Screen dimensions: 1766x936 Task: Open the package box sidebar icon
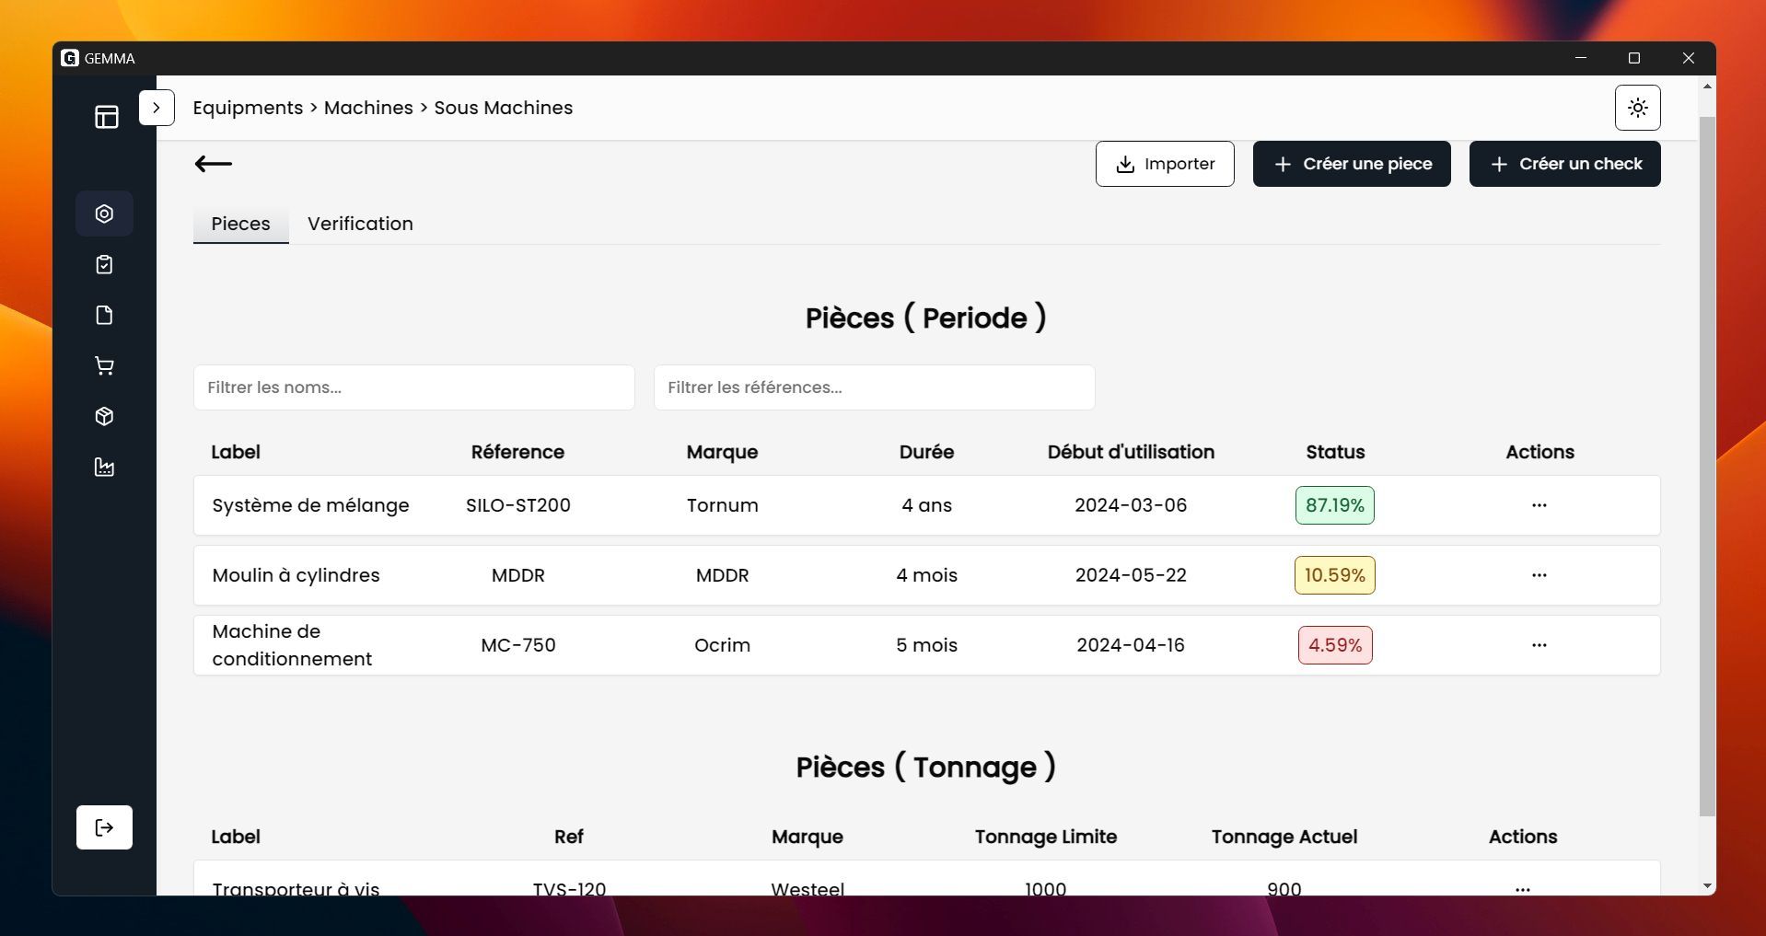104,417
